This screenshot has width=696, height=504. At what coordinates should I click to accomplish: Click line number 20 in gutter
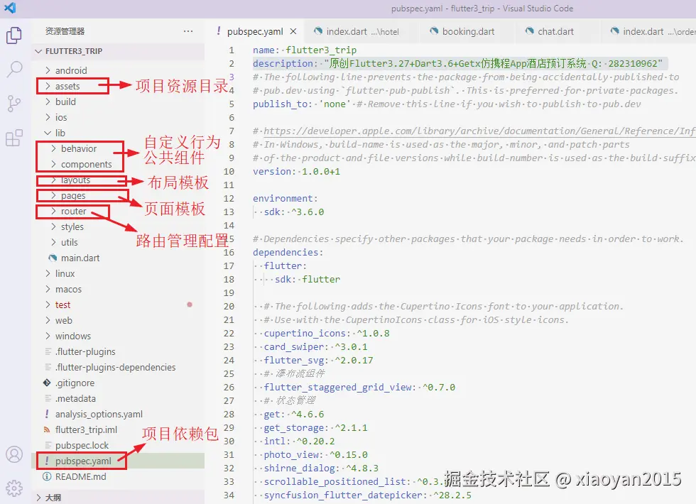[229, 306]
